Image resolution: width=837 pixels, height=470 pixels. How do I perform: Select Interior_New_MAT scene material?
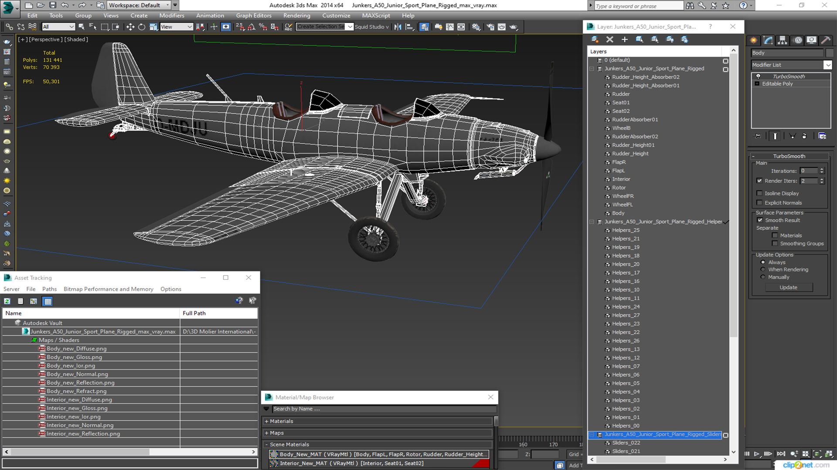point(379,463)
